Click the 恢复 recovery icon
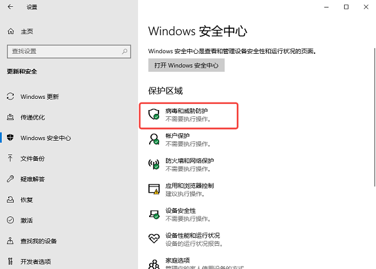Image resolution: width=376 pixels, height=269 pixels. pos(10,200)
